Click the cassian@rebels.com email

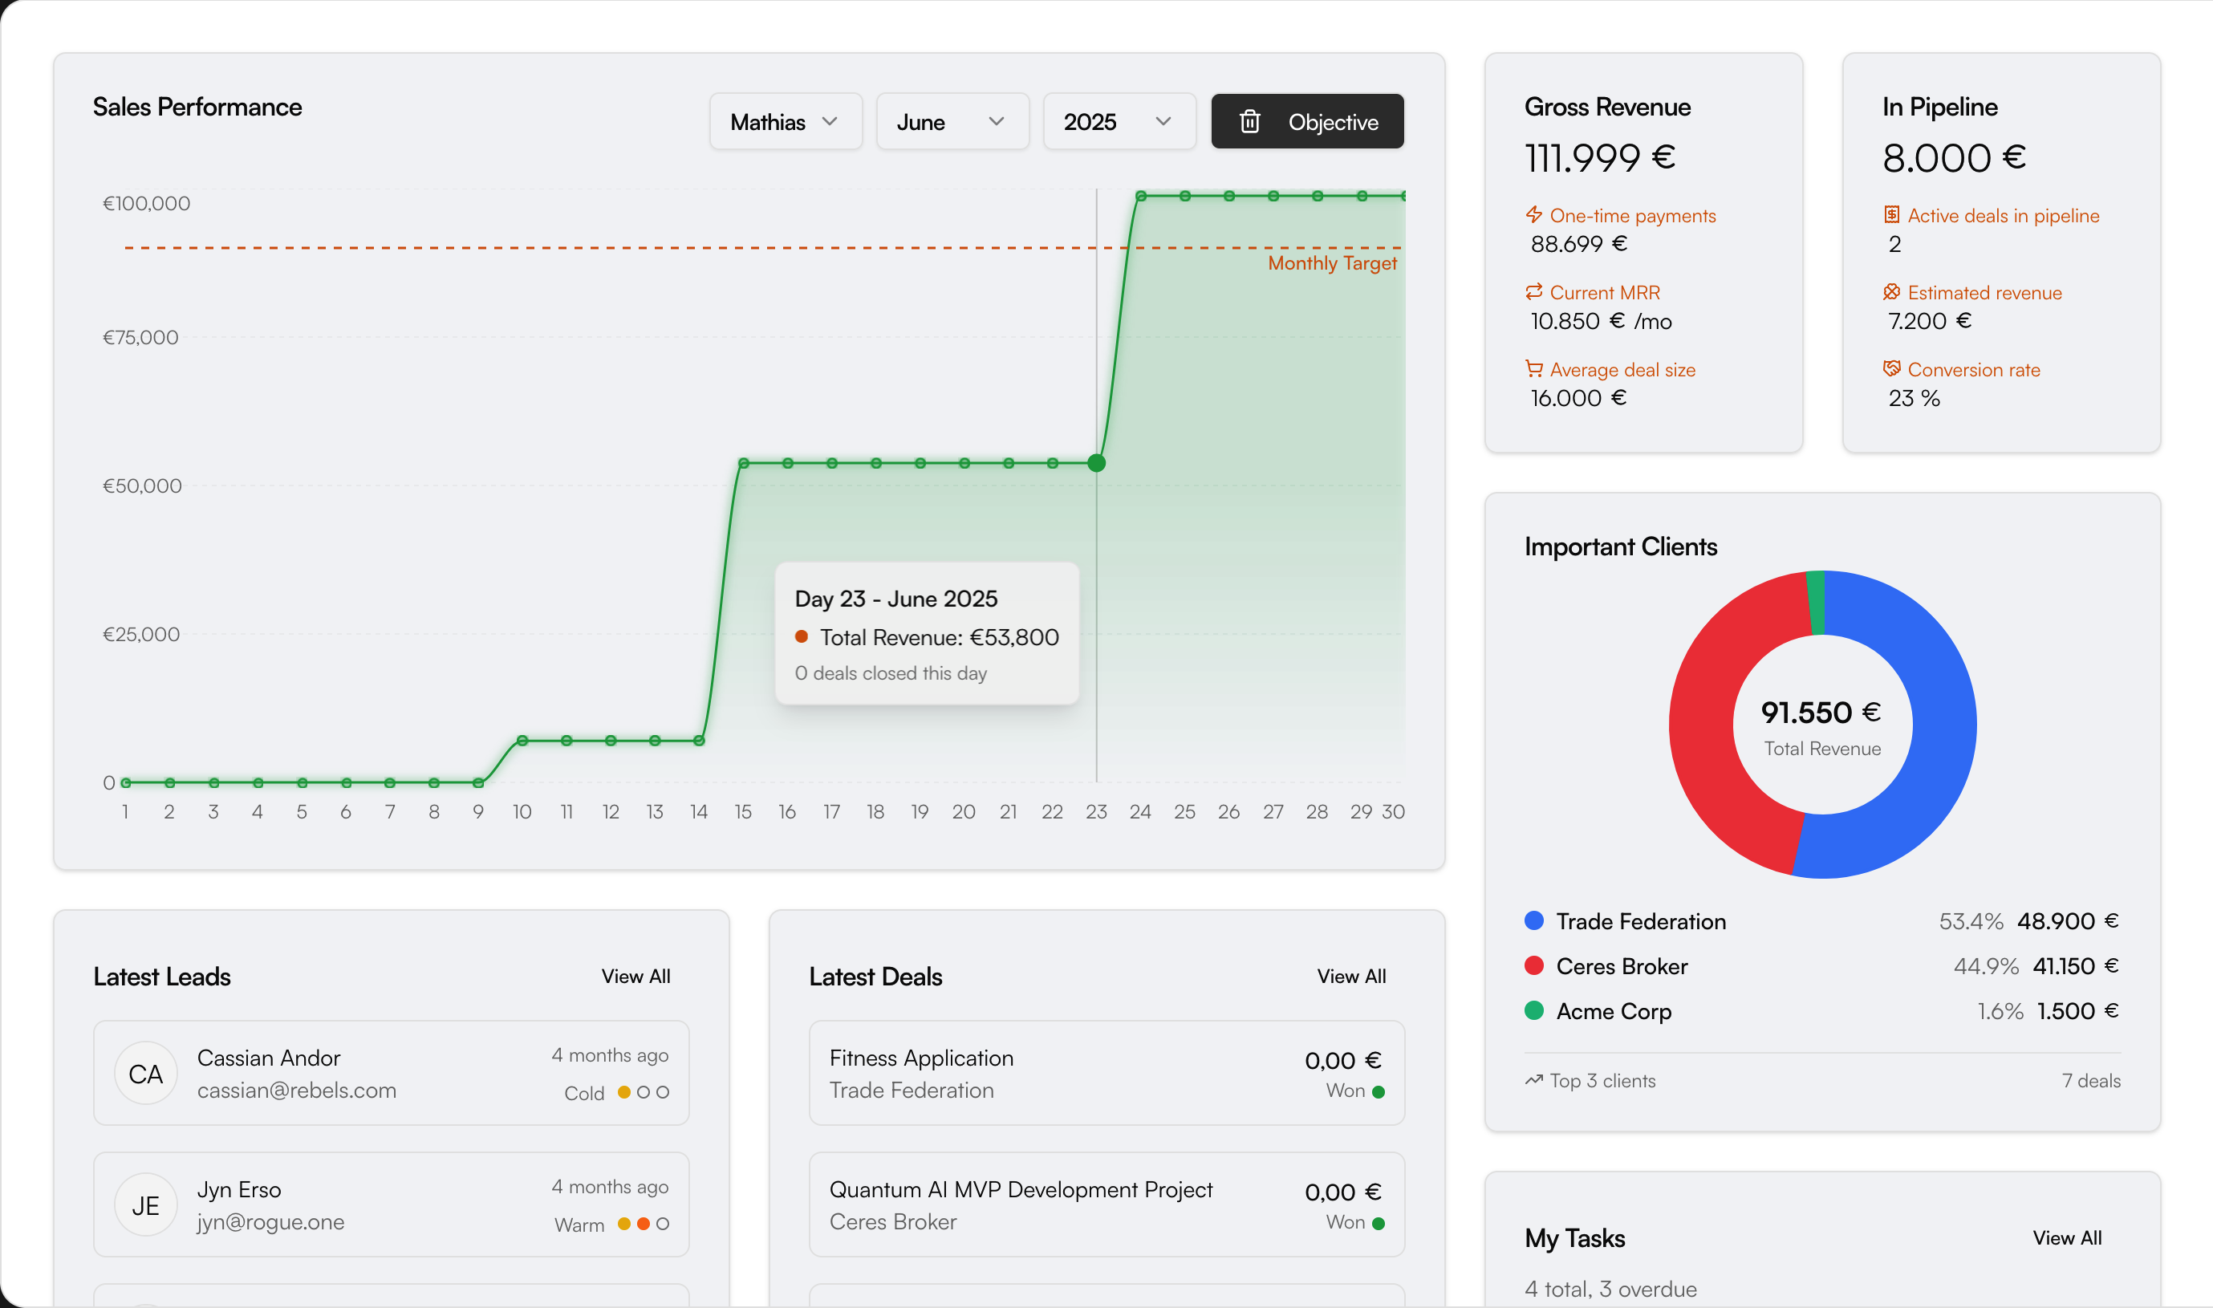pos(297,1091)
